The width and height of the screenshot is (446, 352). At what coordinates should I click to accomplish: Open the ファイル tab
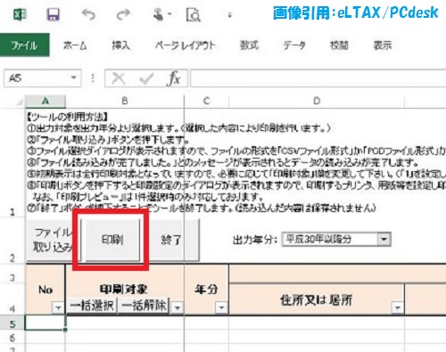tap(25, 45)
